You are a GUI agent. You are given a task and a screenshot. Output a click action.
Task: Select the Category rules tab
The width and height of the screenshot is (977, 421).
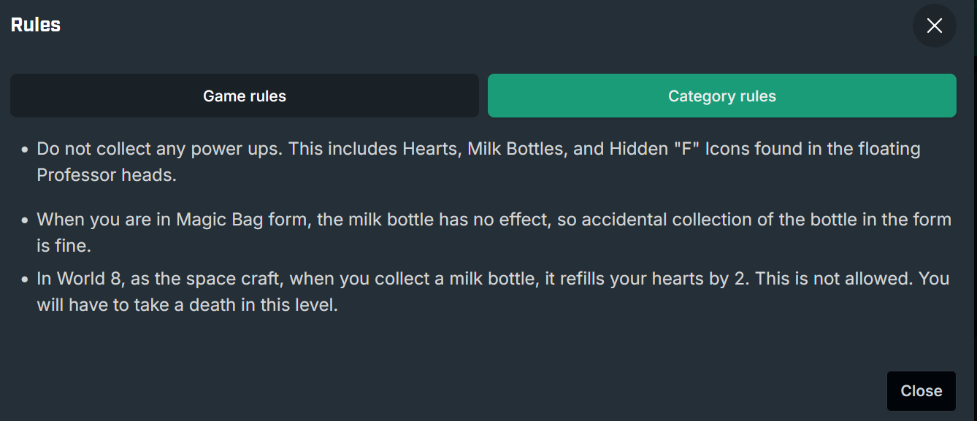pyautogui.click(x=722, y=96)
